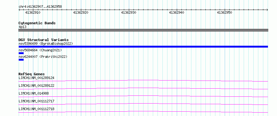Click the chr4:41362907..41362958 region label
The width and height of the screenshot is (277, 116).
(x=40, y=7)
